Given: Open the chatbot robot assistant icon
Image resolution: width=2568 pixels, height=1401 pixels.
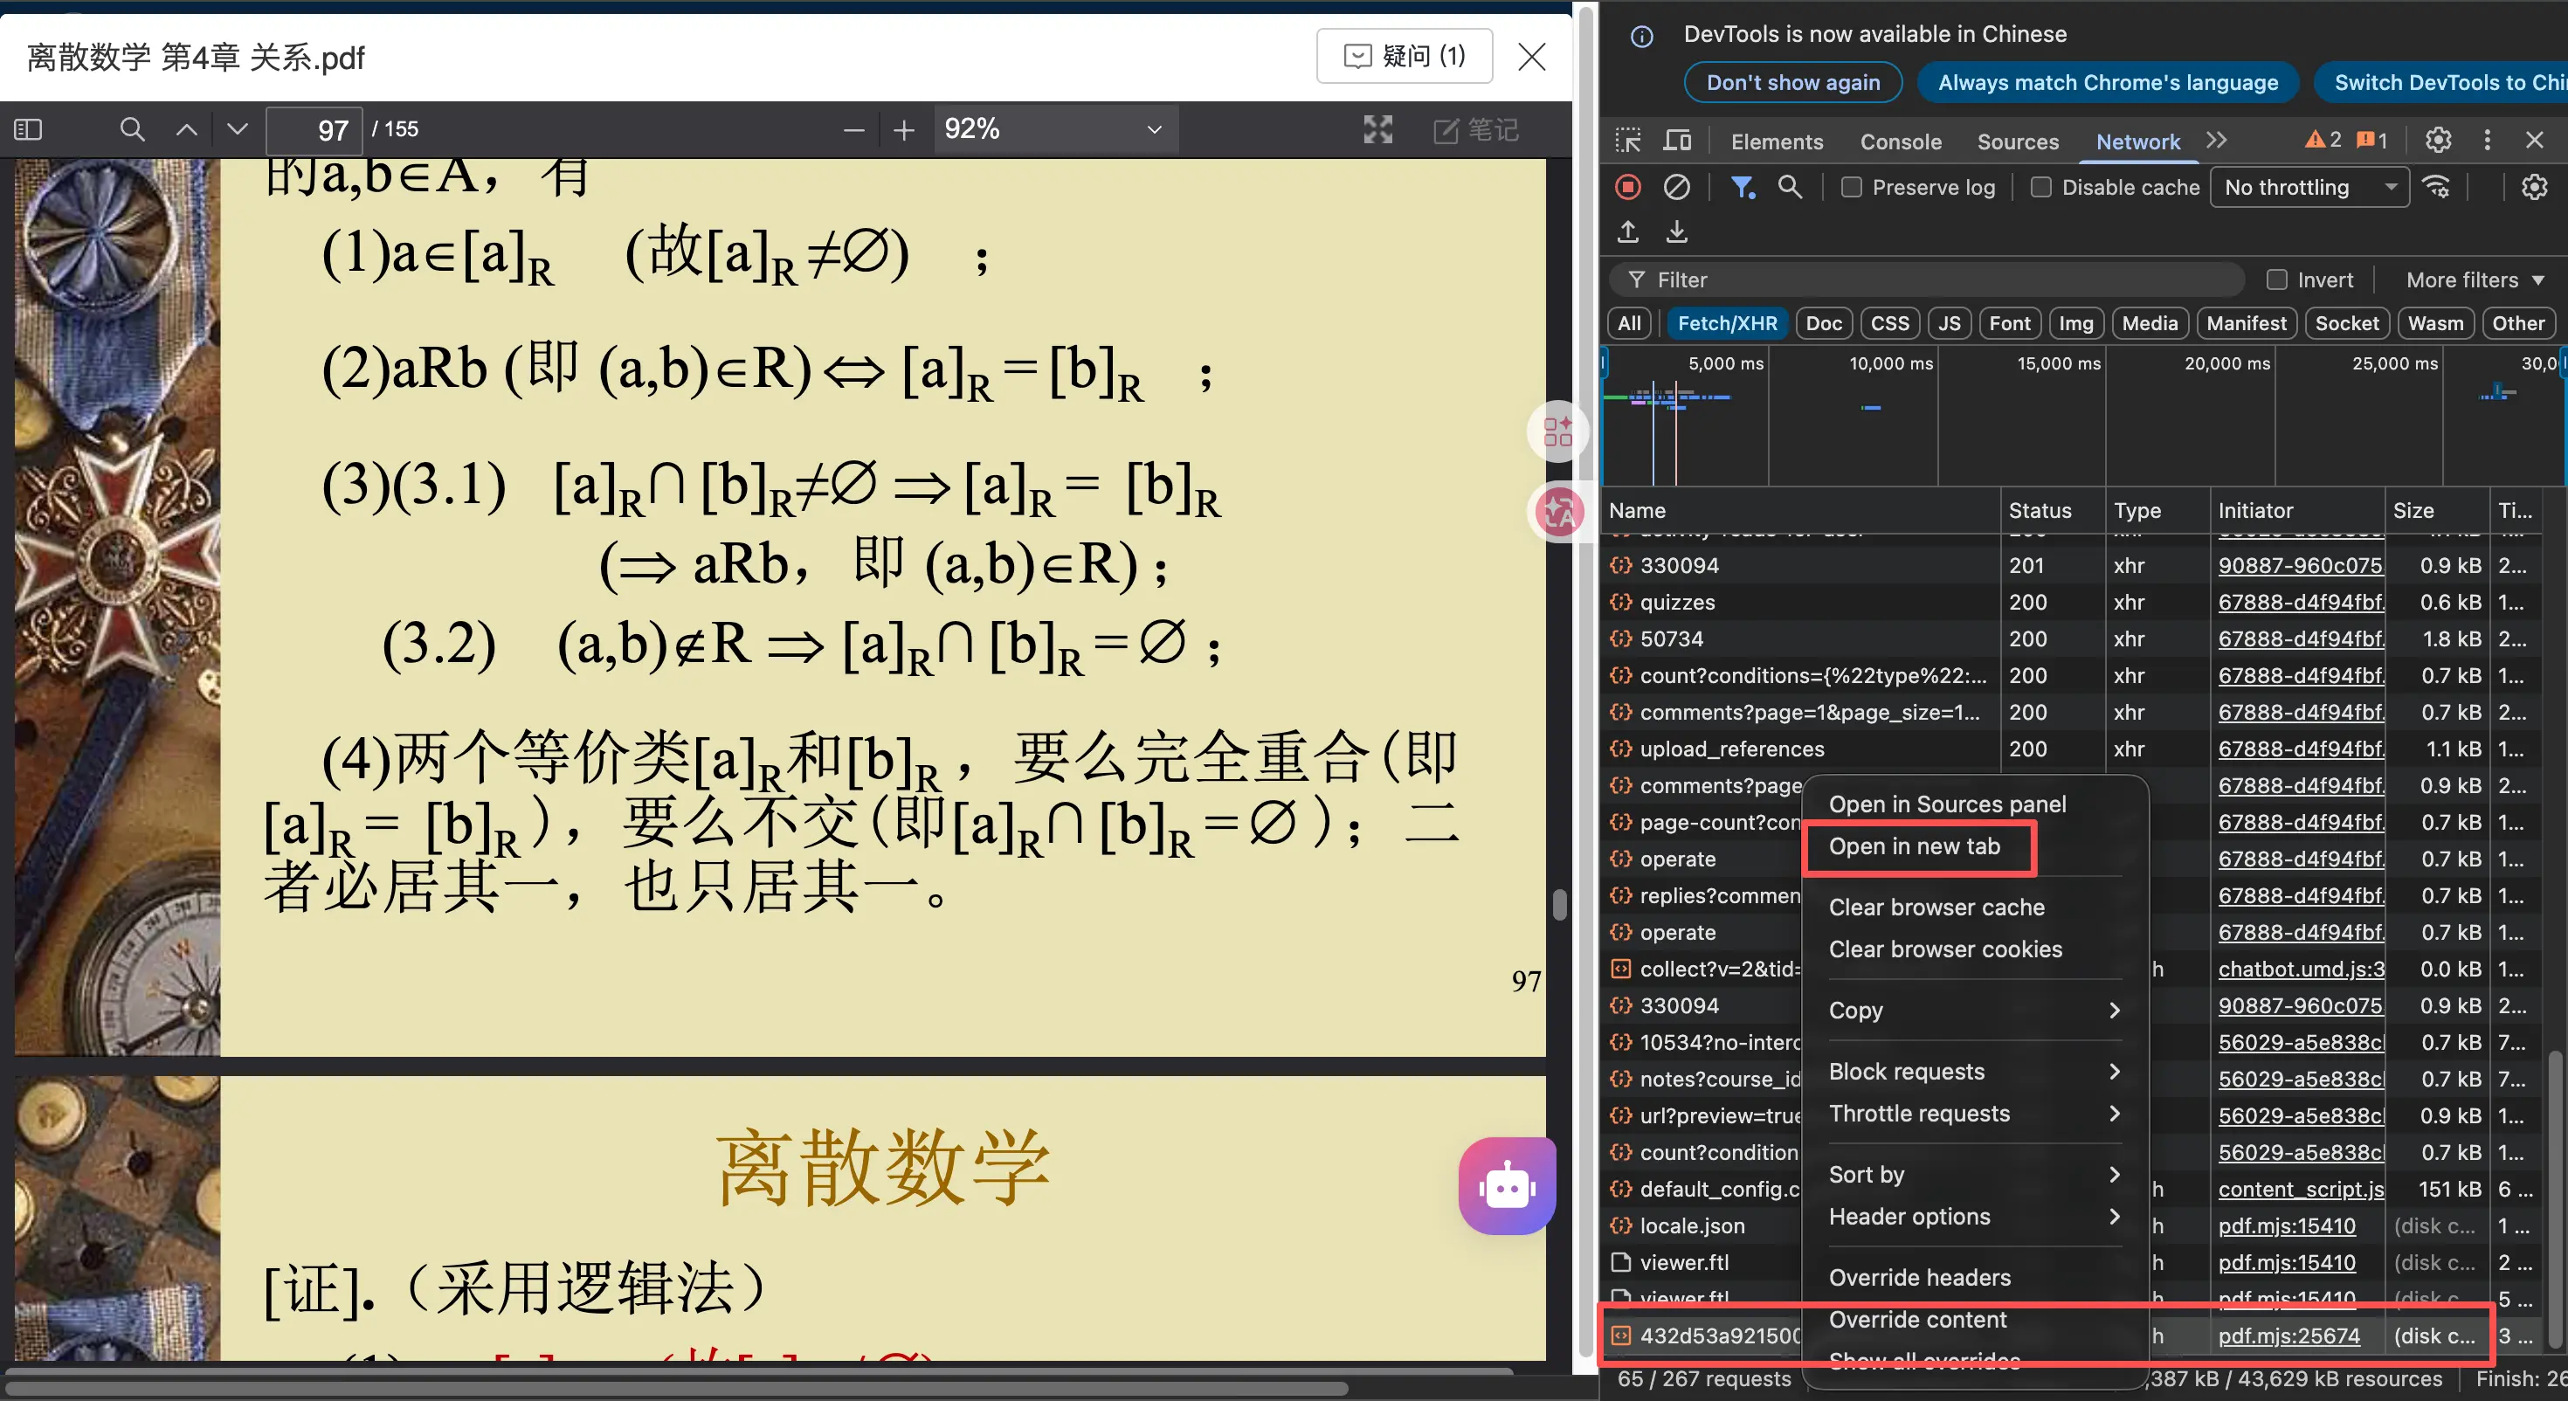Looking at the screenshot, I should pyautogui.click(x=1507, y=1187).
